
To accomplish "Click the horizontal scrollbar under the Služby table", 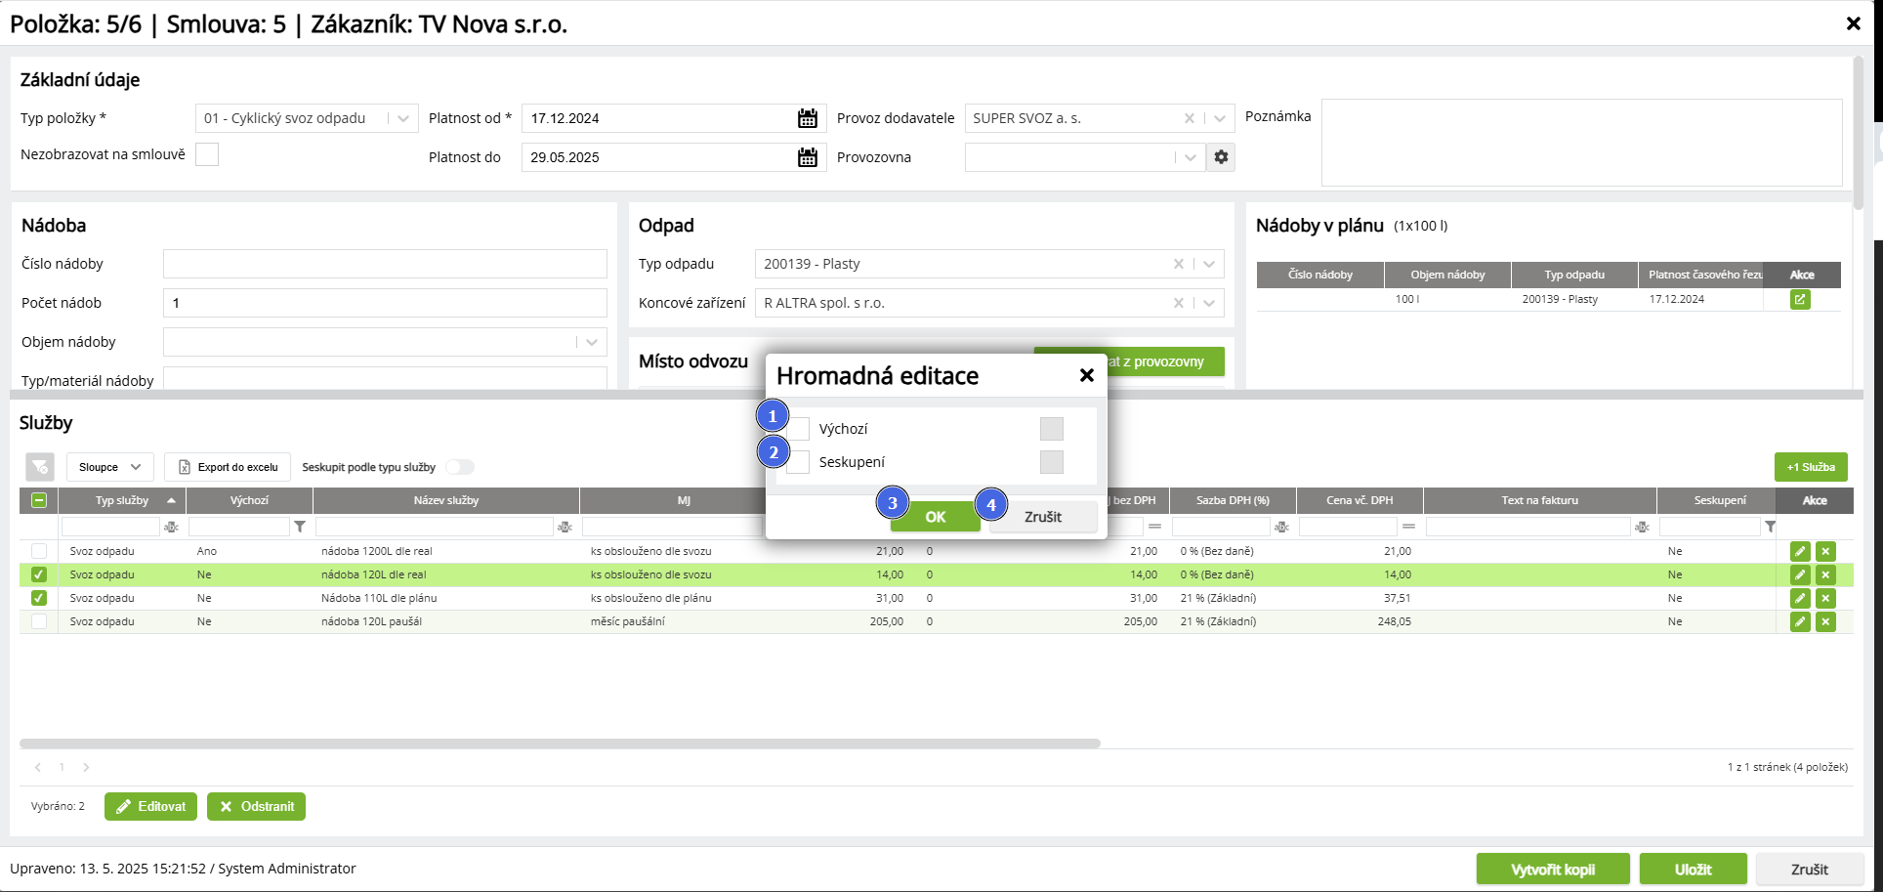I will (560, 743).
